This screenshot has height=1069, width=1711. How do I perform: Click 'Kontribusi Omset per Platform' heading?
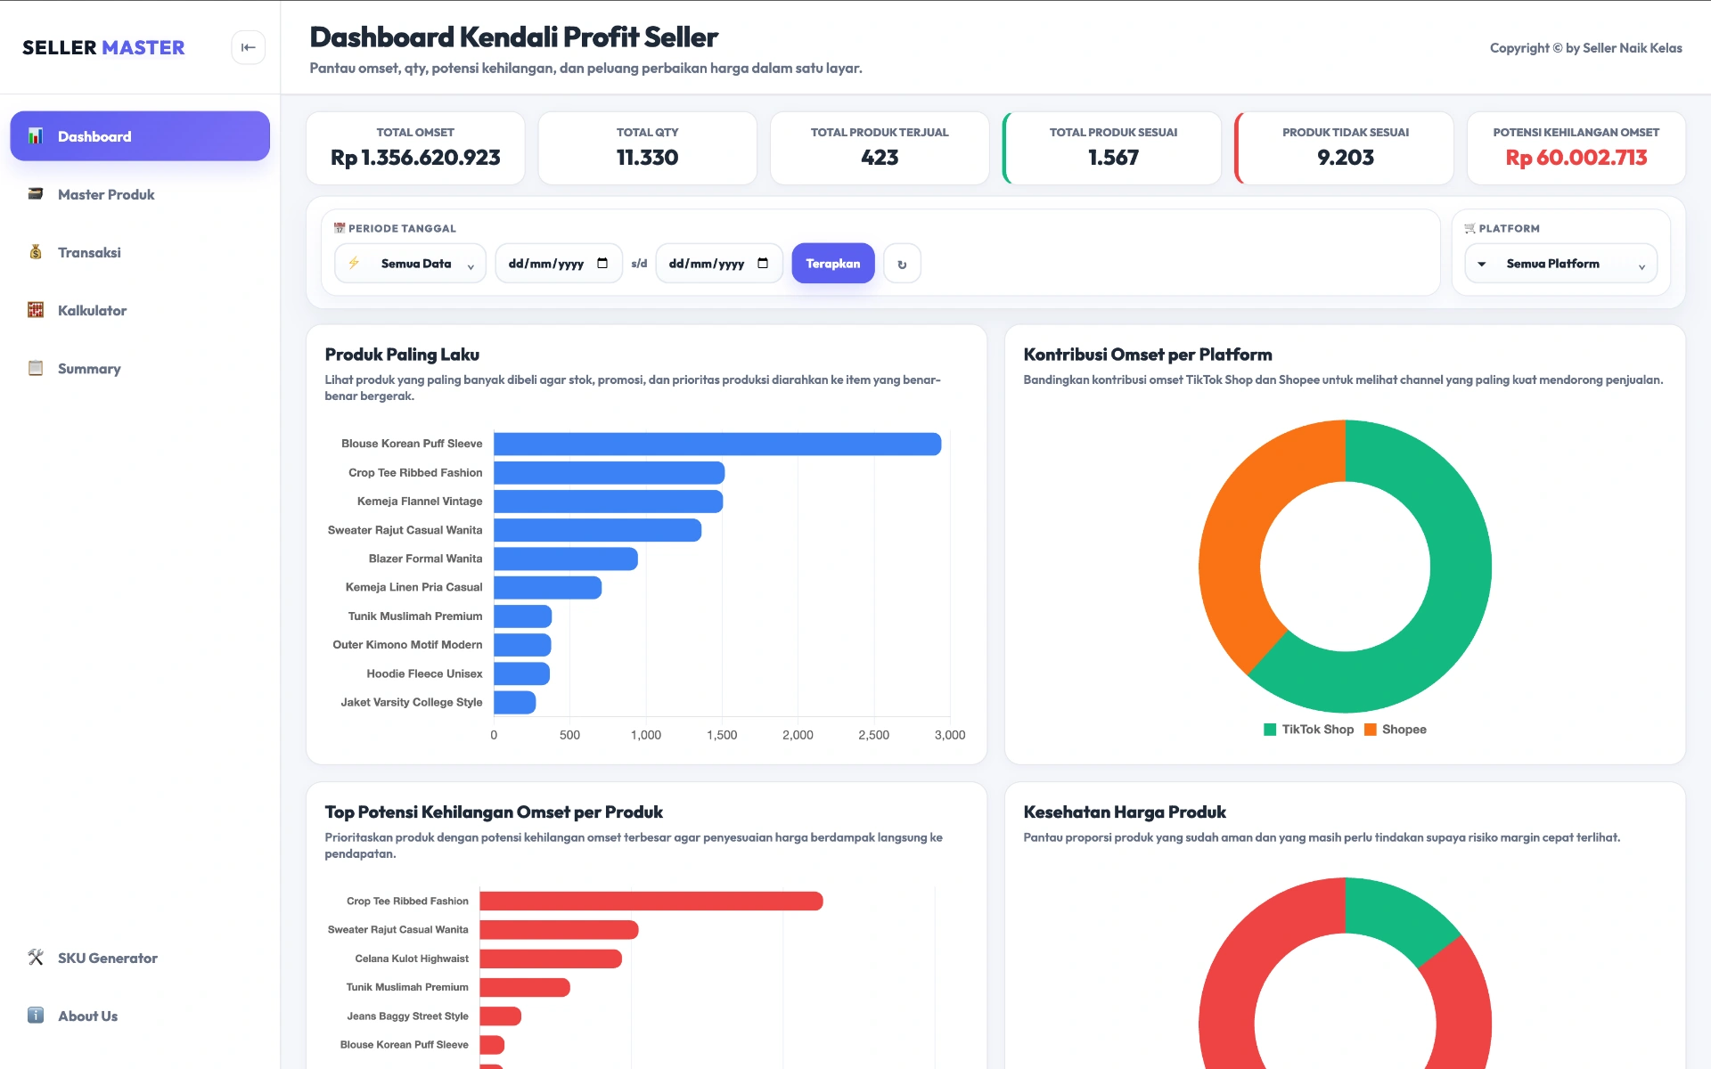1148,355
